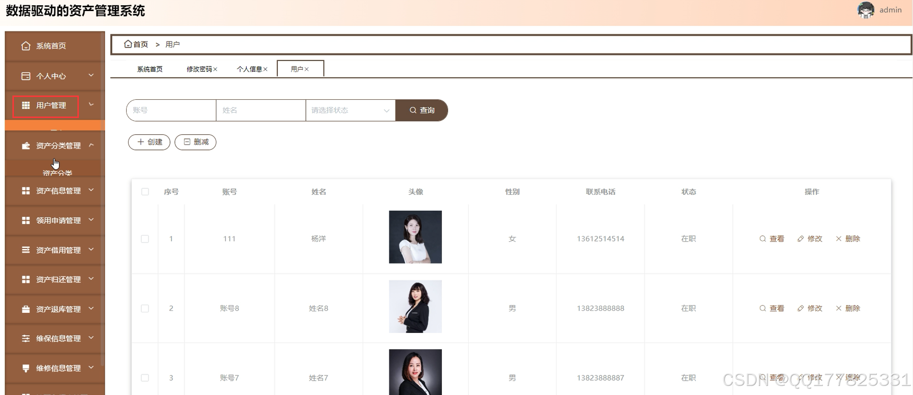This screenshot has height=395, width=913.
Task: Close the 用户 tab via its X
Action: 306,69
